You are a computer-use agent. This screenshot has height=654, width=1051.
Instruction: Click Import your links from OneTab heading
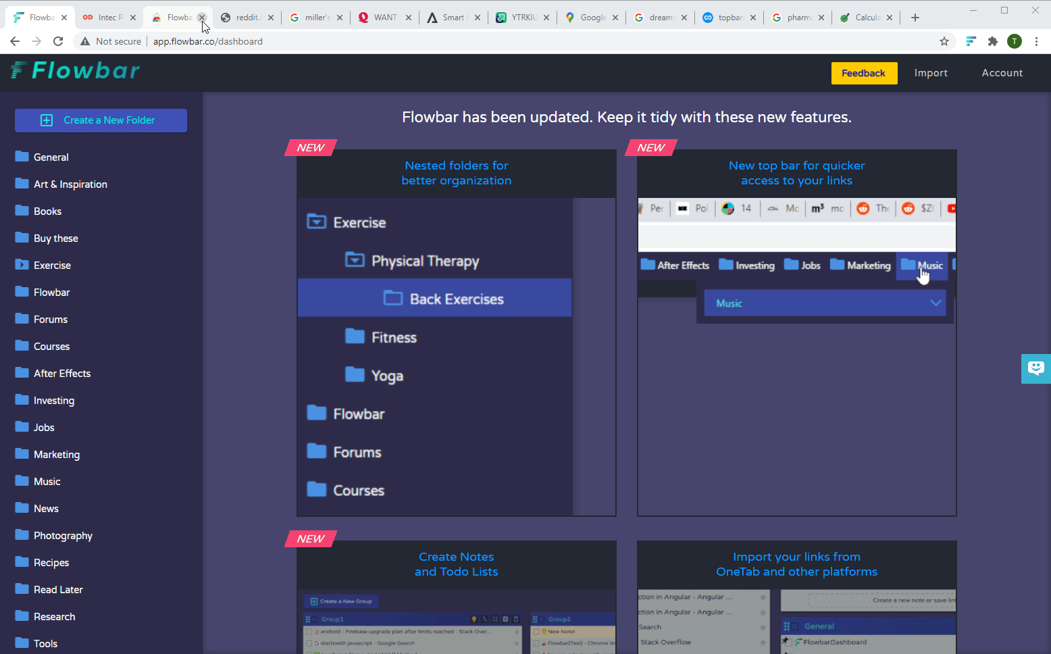click(797, 564)
